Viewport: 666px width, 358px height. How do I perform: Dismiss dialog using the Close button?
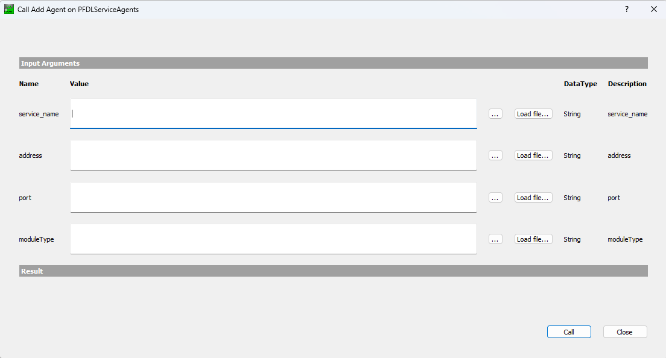point(625,331)
